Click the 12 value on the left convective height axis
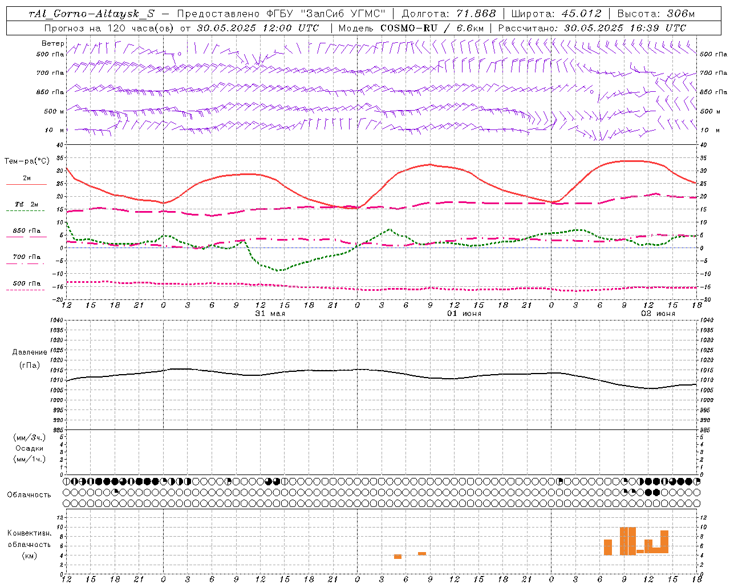The height and width of the screenshot is (584, 730). [59, 517]
